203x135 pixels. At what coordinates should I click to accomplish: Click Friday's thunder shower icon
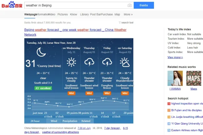107,63
